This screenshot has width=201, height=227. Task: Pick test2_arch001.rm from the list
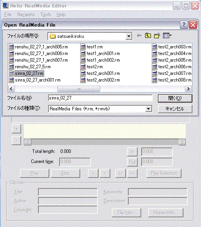[100, 73]
